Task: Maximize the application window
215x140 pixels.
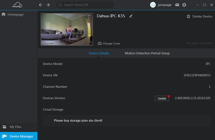Action: 205,5
